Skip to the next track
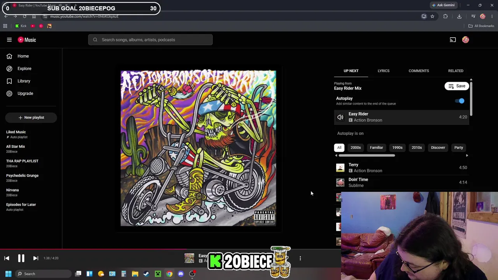The height and width of the screenshot is (280, 498). pos(35,258)
